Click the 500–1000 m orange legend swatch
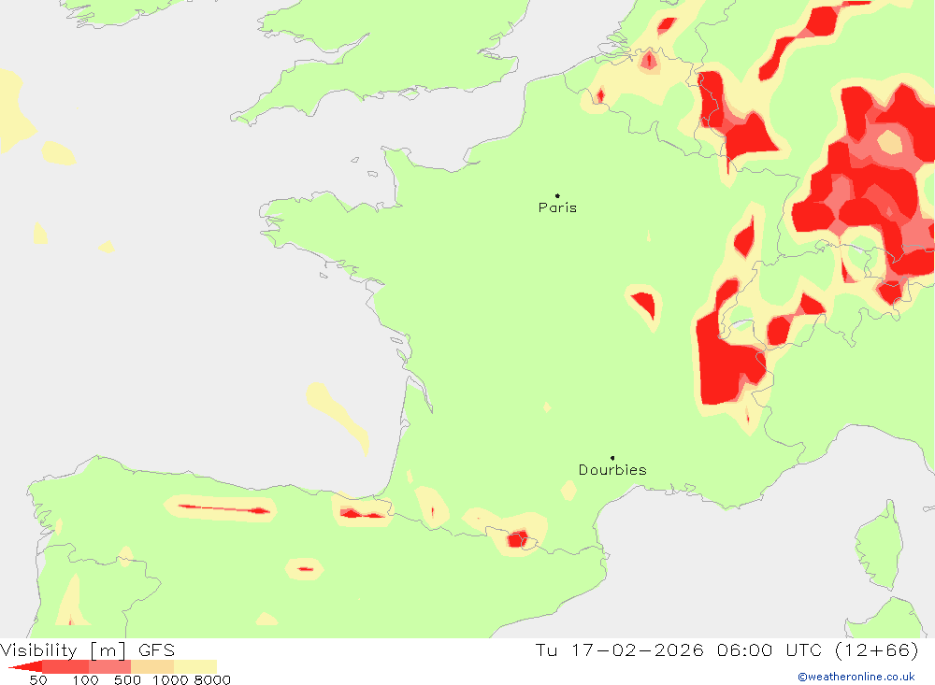This screenshot has height=685, width=935. [152, 666]
